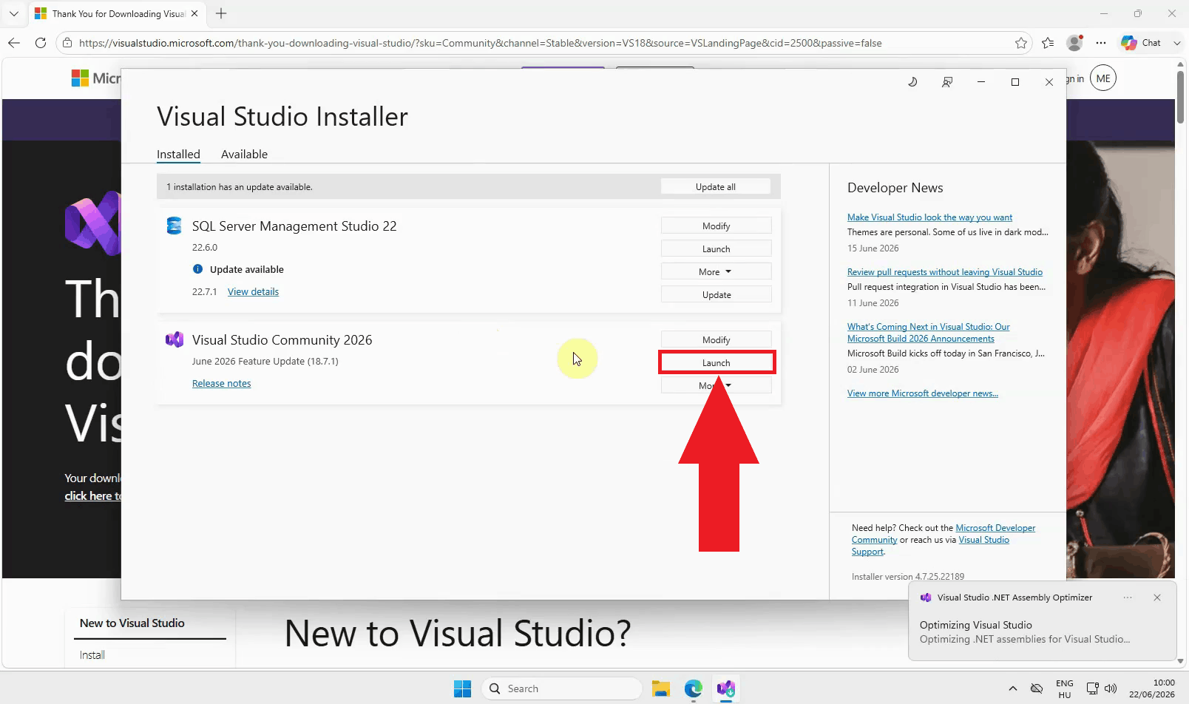Viewport: 1189px width, 704px height.
Task: Open the Release notes link
Action: tap(221, 383)
